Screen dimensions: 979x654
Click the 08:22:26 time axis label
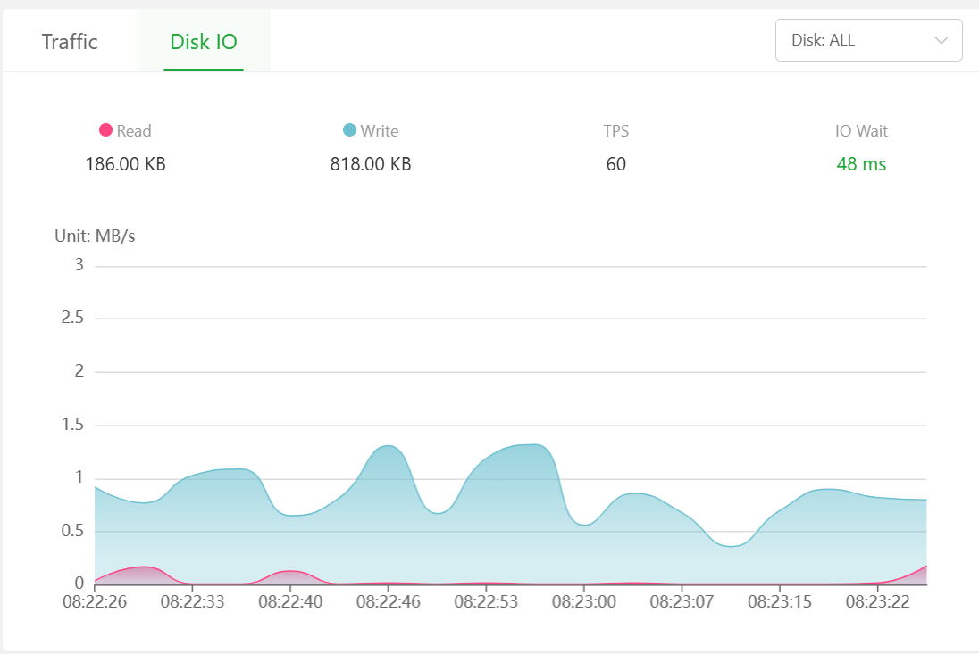pyautogui.click(x=95, y=602)
